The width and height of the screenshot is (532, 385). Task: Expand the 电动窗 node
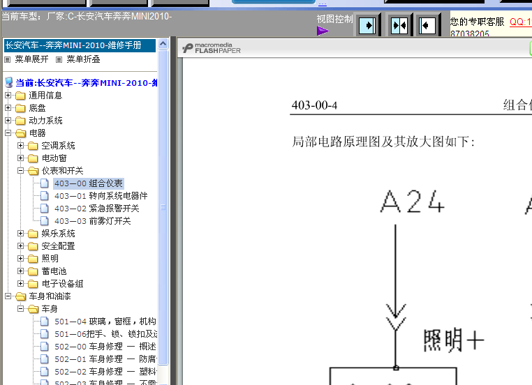click(20, 158)
